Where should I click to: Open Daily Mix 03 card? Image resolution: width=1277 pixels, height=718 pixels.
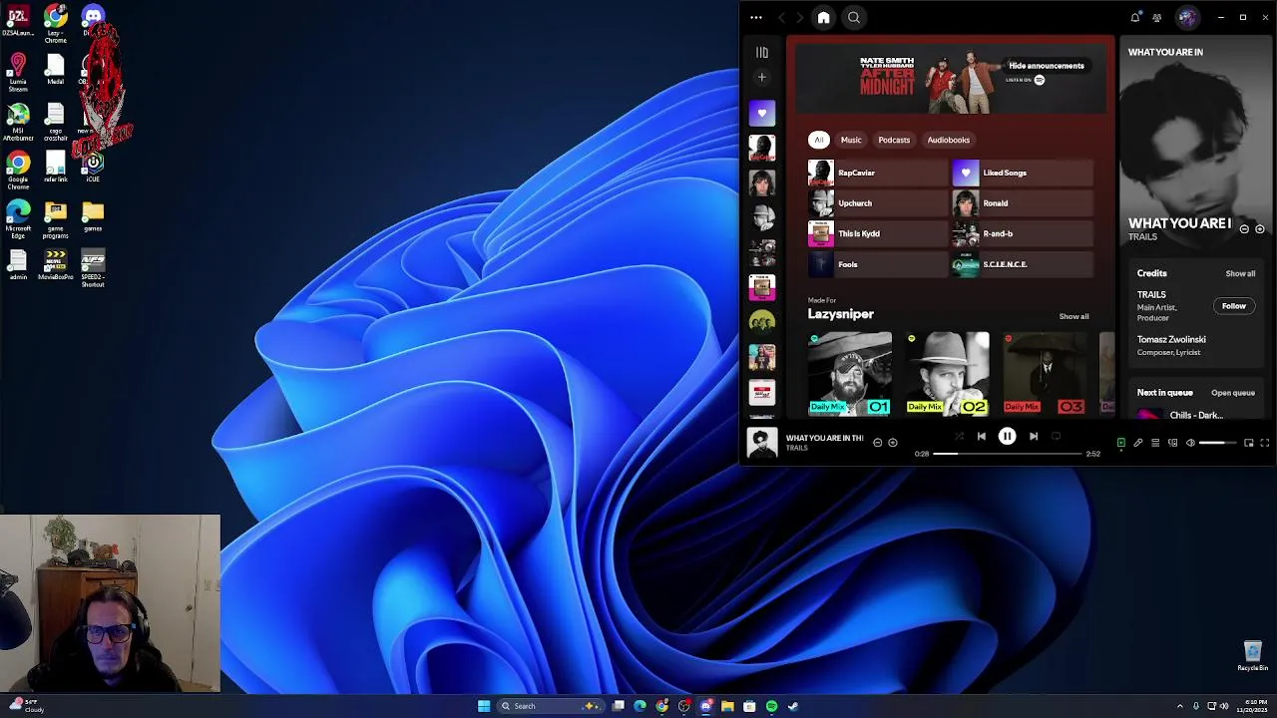pyautogui.click(x=1044, y=374)
